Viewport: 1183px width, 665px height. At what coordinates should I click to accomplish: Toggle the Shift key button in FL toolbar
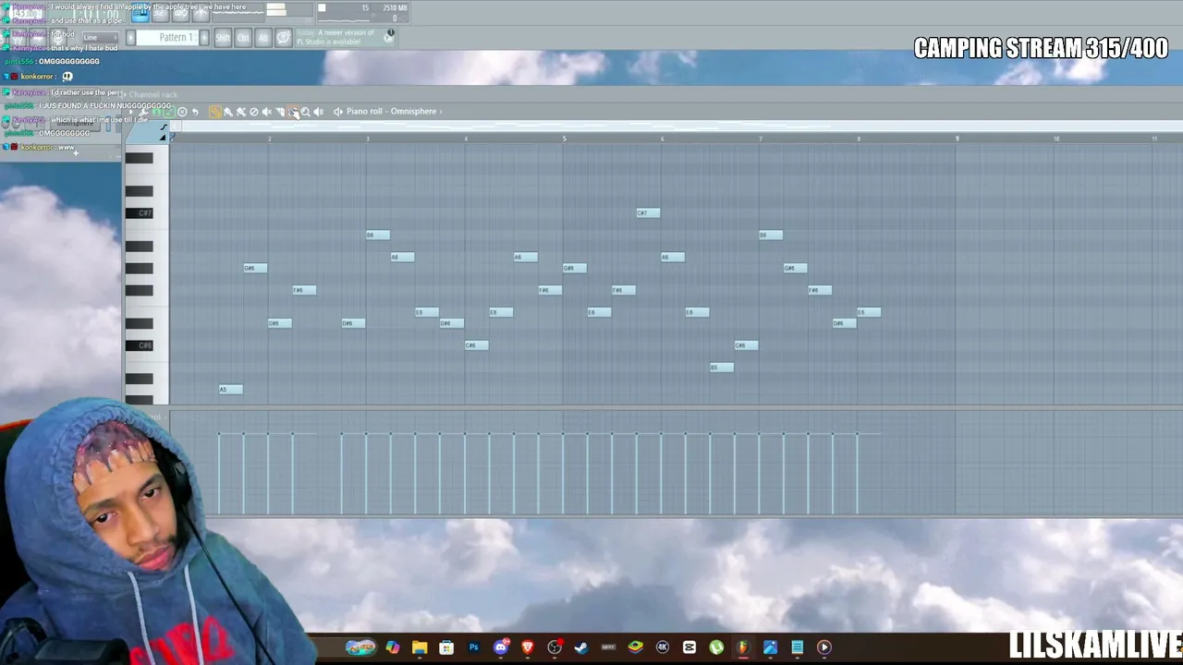click(223, 38)
